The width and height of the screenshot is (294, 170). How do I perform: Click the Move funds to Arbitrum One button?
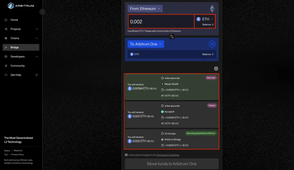[172, 164]
